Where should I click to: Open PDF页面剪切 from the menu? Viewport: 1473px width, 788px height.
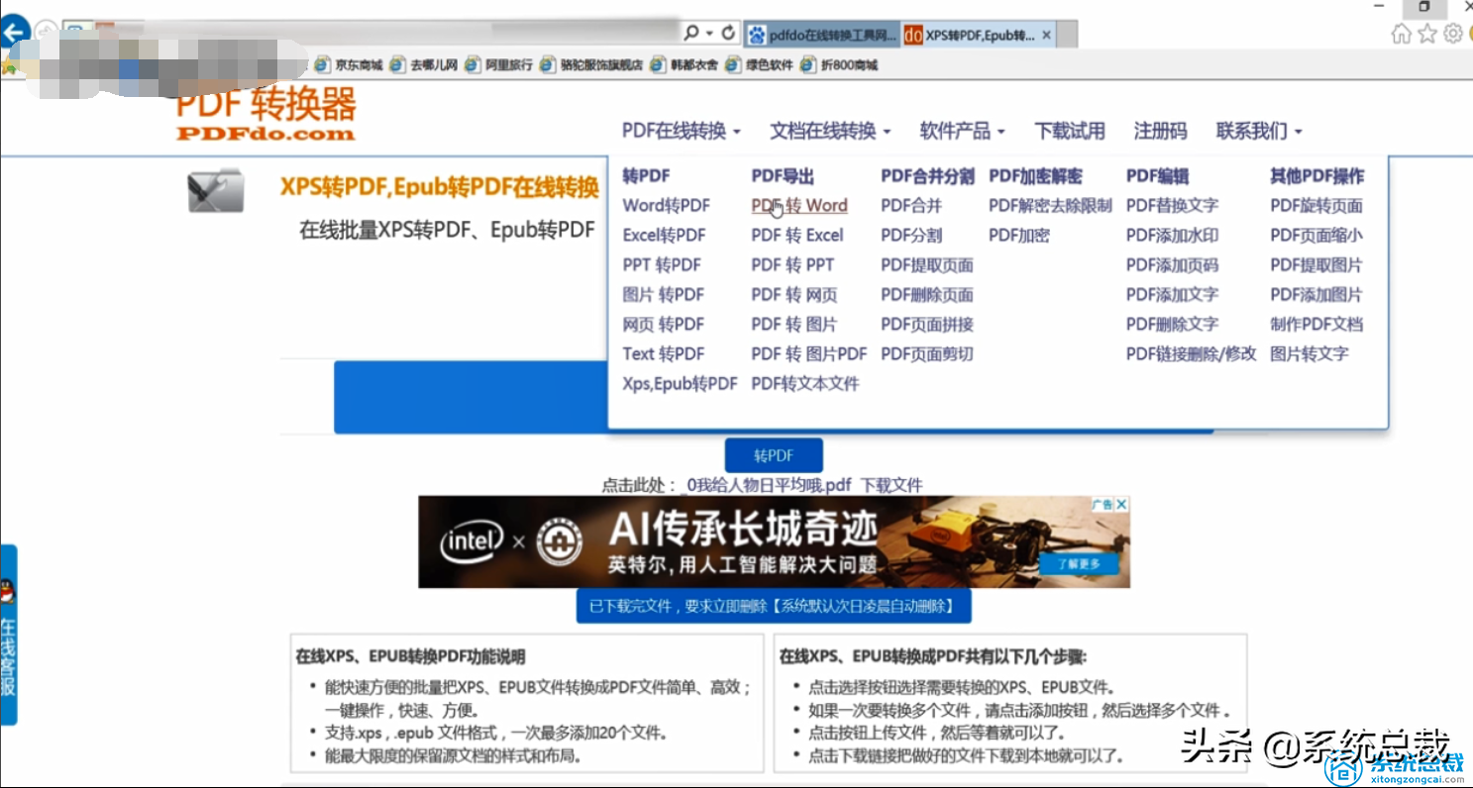pos(927,354)
